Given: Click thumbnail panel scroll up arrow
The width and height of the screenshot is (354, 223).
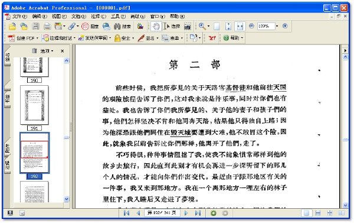Looking at the screenshot, I should tap(66, 60).
